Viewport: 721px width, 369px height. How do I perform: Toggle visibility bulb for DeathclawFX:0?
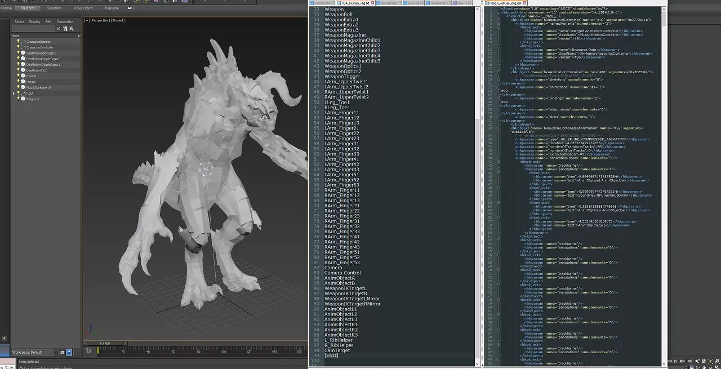18,70
